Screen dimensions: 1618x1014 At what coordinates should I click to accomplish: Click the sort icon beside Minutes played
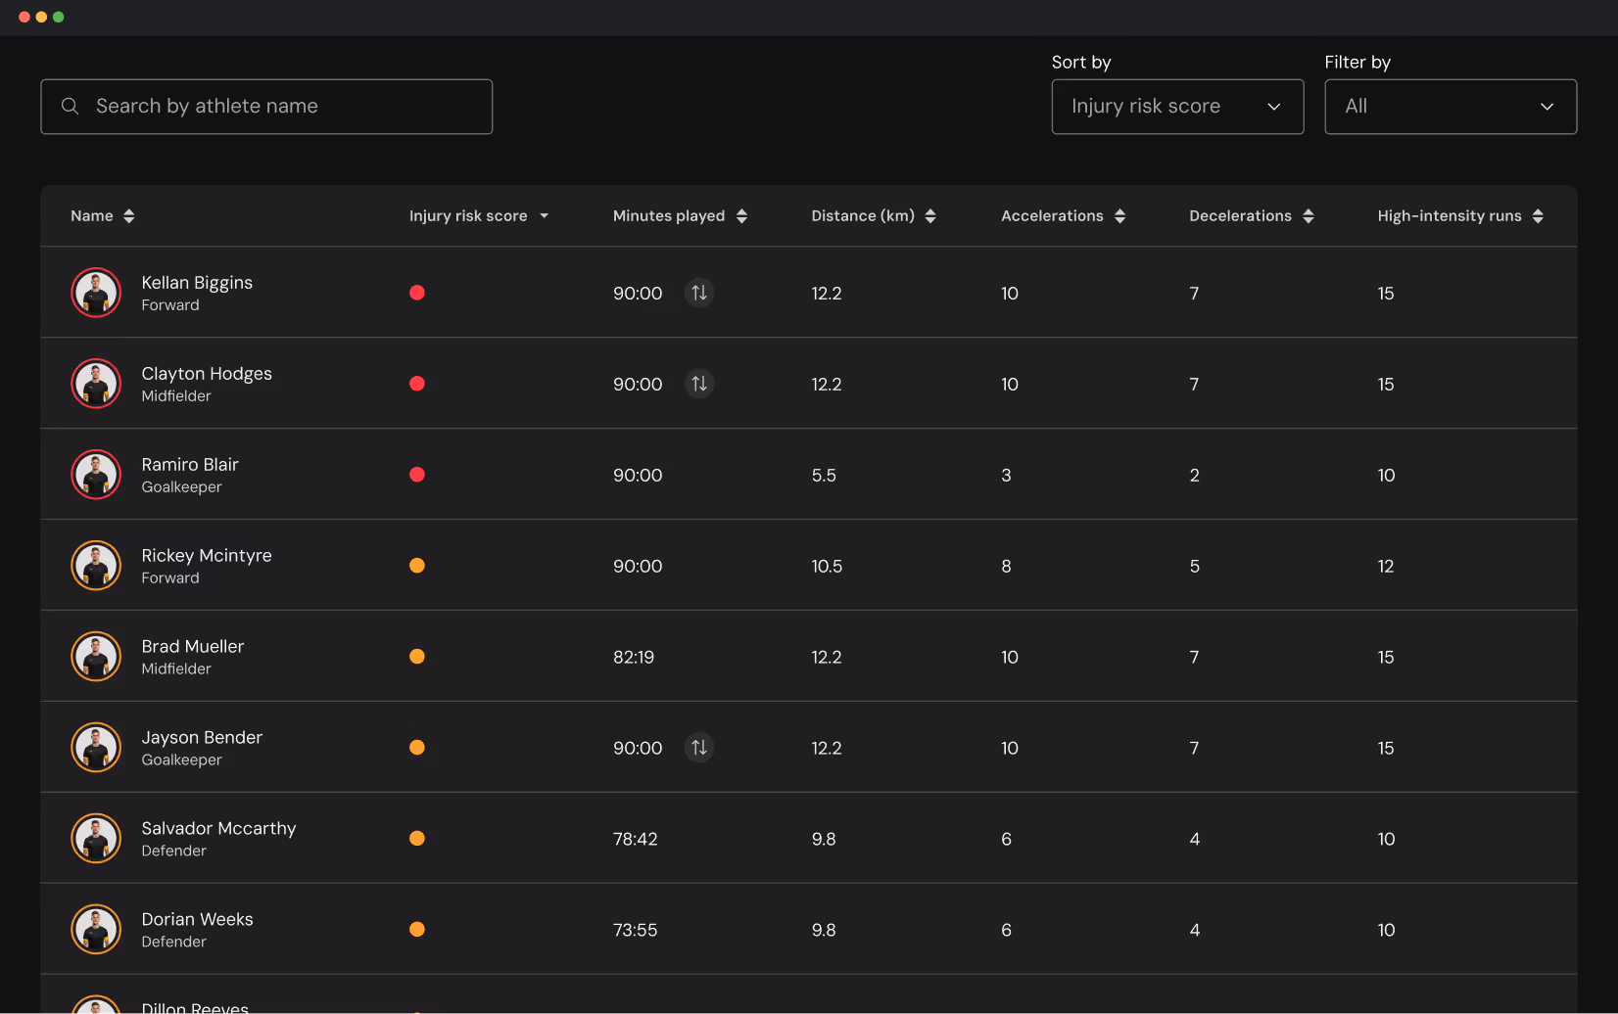pyautogui.click(x=741, y=215)
